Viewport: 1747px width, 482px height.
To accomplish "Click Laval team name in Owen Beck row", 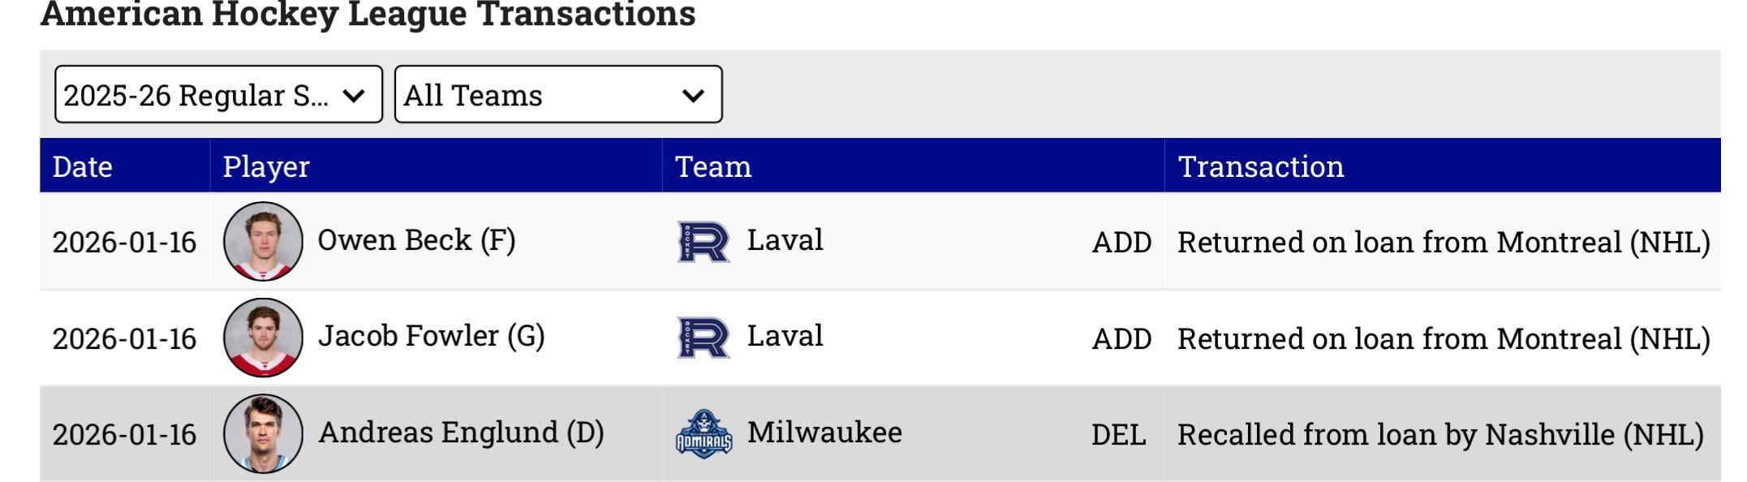I will click(785, 240).
